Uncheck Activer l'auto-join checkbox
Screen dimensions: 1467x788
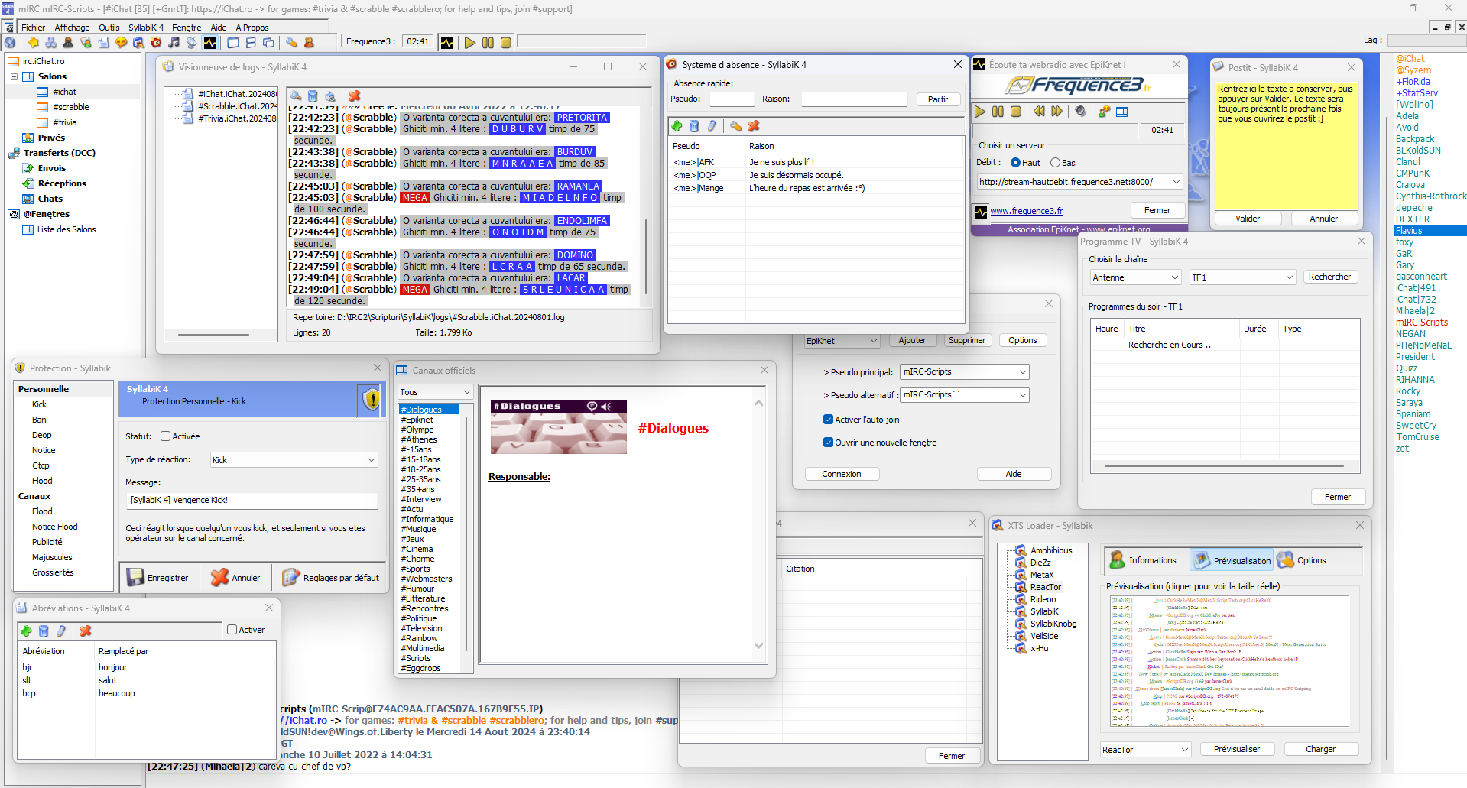pyautogui.click(x=828, y=420)
